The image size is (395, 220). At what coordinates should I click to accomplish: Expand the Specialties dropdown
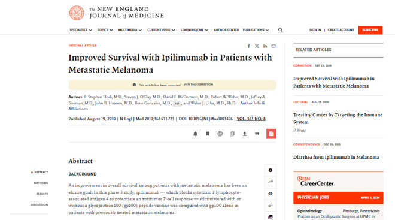[81, 30]
